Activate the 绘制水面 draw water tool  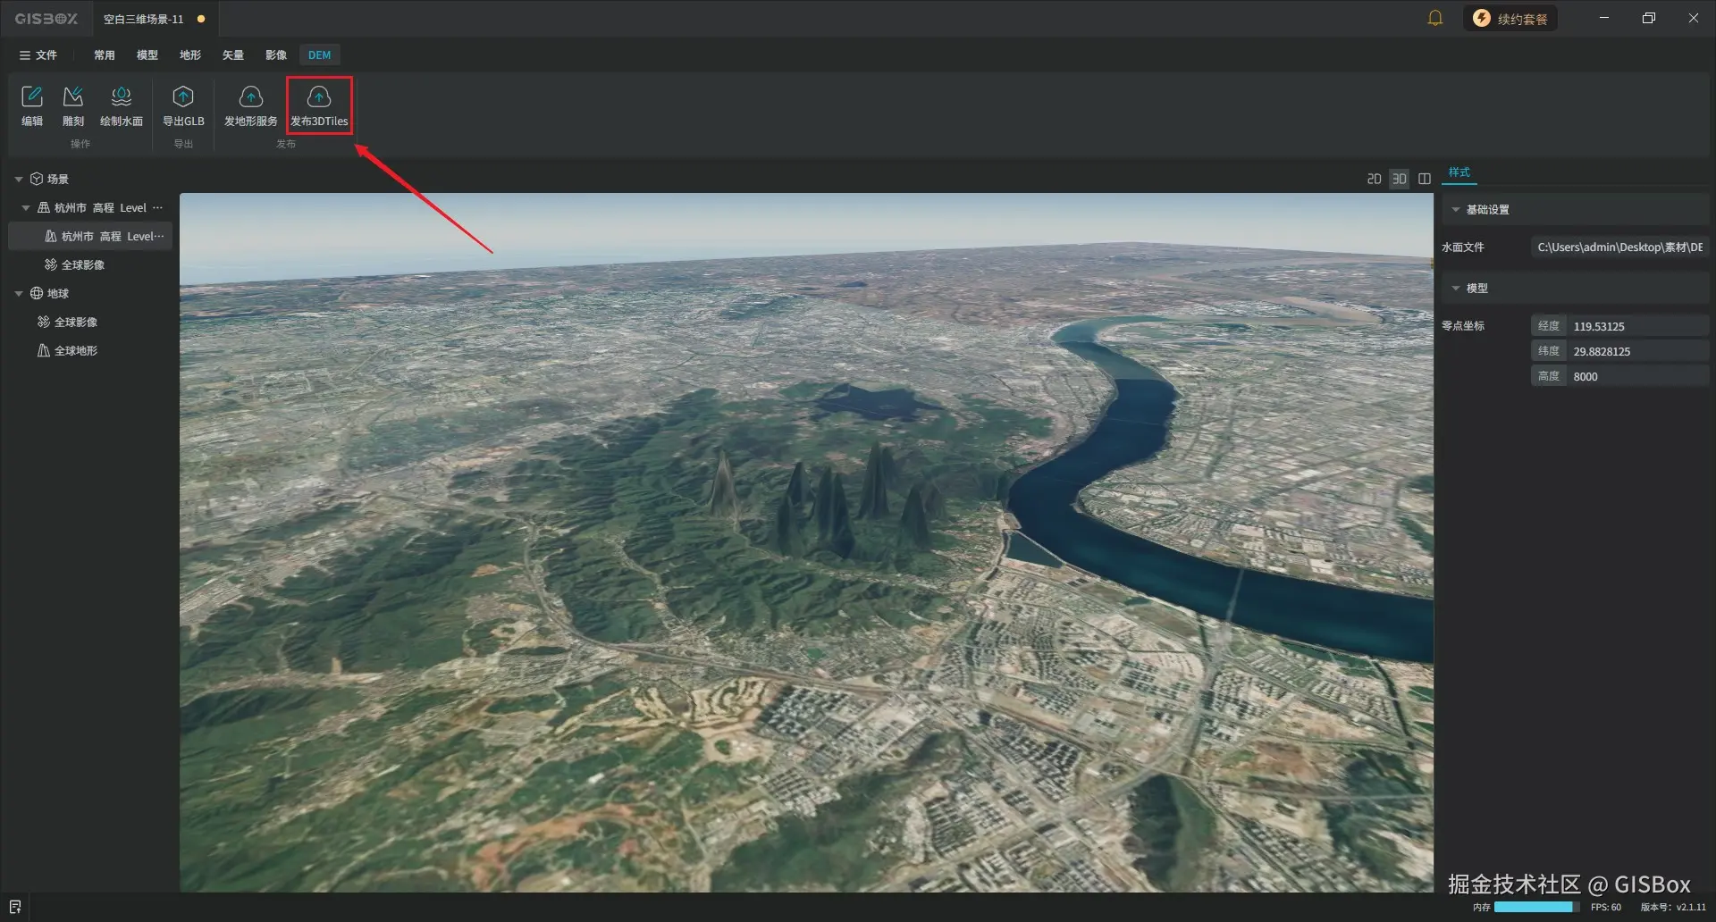click(122, 106)
